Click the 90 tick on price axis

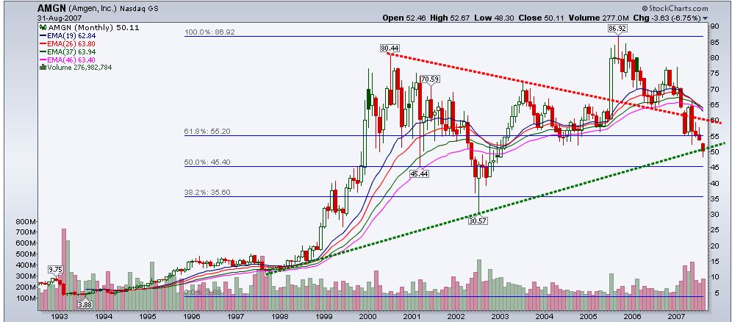[714, 26]
